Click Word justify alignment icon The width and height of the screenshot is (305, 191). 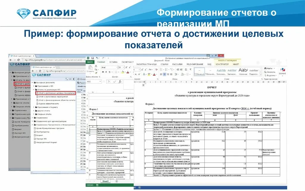(171, 74)
